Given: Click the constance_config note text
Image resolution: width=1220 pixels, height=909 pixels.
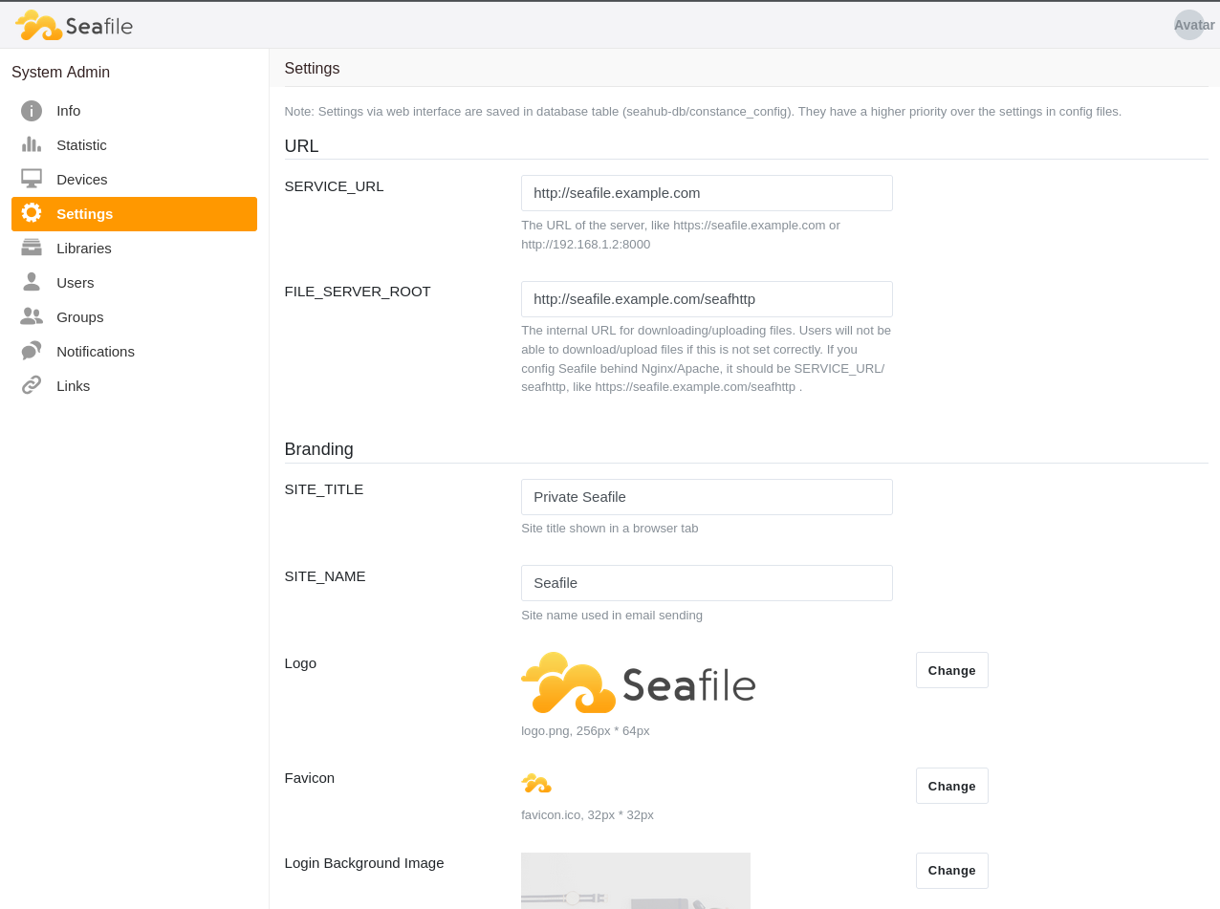Looking at the screenshot, I should coord(703,112).
